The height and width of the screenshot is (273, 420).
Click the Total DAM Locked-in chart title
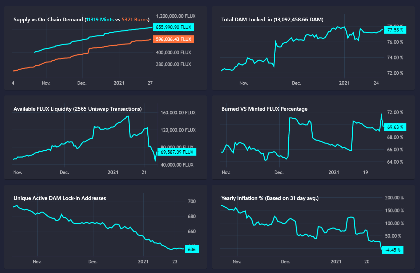272,19
